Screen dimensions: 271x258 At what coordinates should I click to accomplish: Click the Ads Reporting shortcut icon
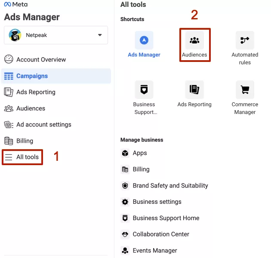[194, 90]
